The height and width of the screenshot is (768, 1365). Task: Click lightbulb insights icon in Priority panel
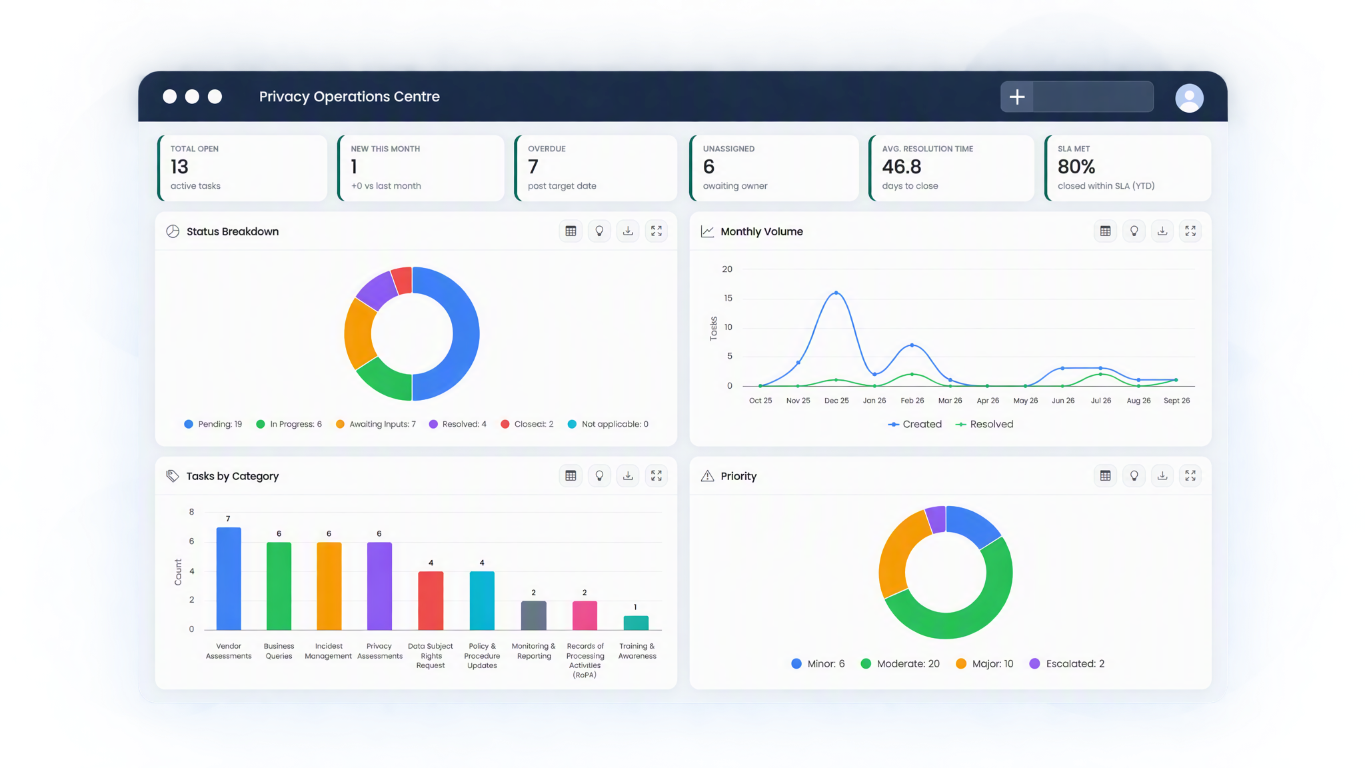click(x=1134, y=475)
